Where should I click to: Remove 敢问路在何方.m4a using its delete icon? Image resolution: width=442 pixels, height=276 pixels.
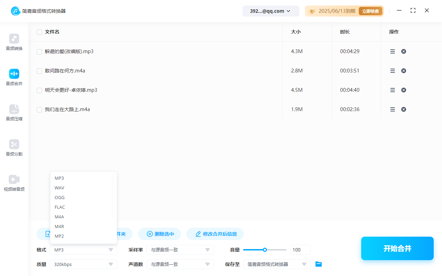(x=403, y=70)
